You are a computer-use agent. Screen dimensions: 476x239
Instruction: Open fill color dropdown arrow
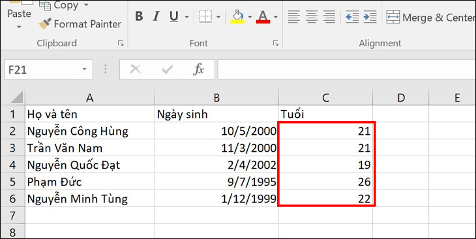coord(250,17)
